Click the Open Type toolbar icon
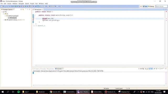 coord(30,6)
